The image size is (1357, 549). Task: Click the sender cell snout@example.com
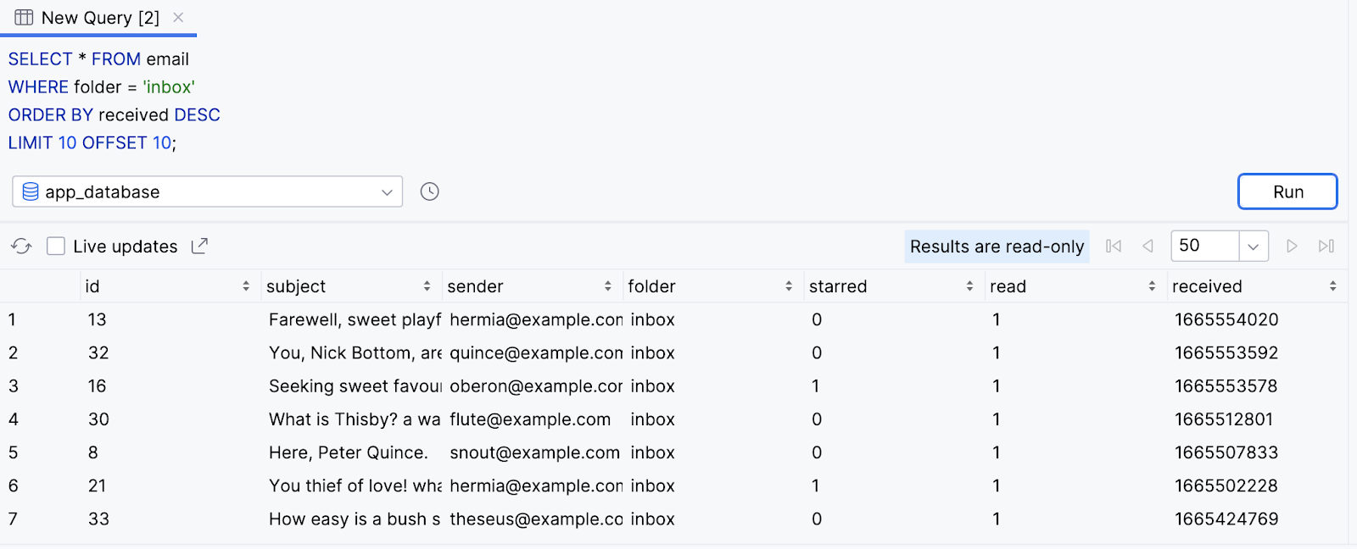[534, 452]
